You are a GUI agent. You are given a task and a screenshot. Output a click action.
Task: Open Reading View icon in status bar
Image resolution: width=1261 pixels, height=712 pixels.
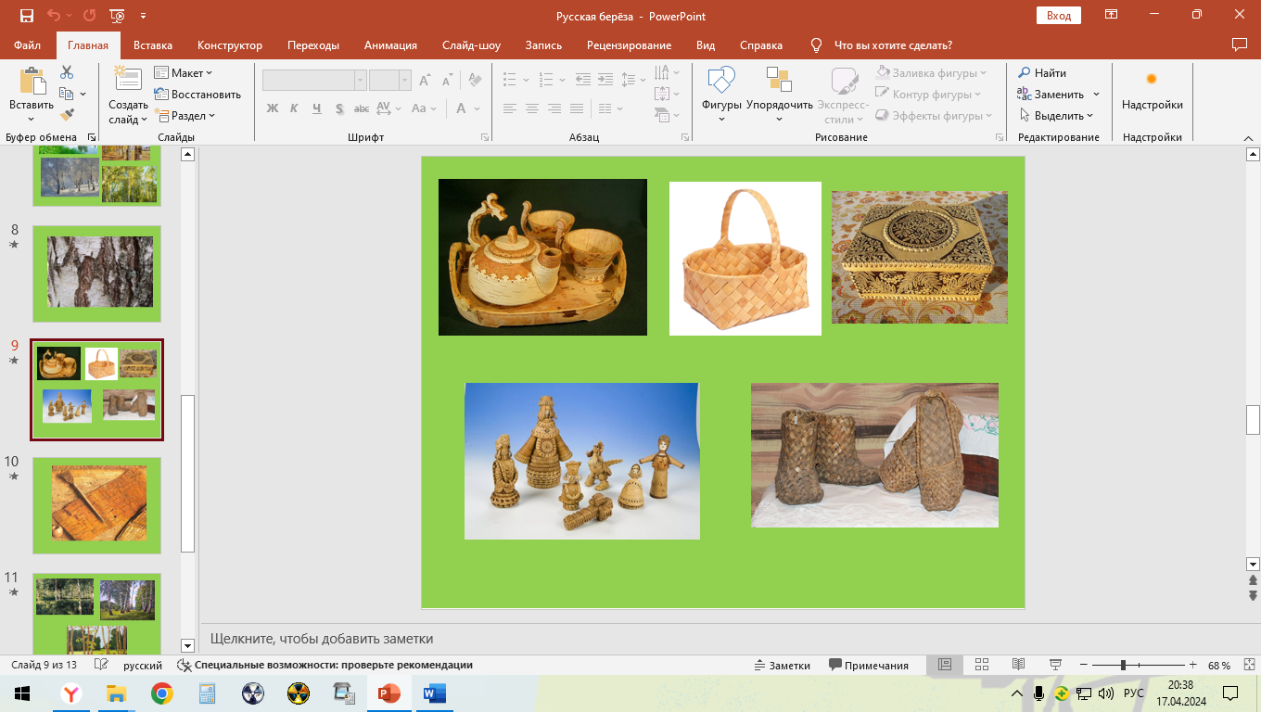click(x=1018, y=665)
